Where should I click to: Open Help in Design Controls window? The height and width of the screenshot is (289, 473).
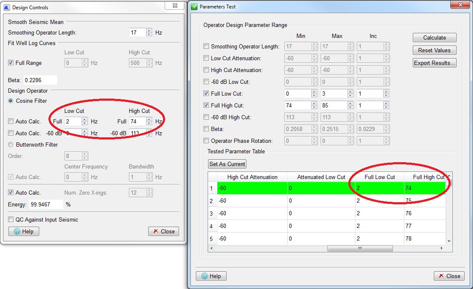coord(24,231)
